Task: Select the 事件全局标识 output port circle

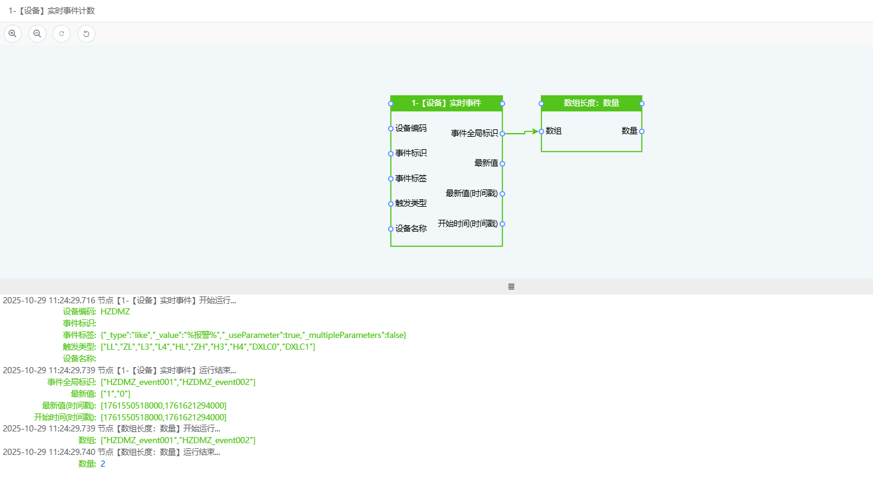Action: 502,134
